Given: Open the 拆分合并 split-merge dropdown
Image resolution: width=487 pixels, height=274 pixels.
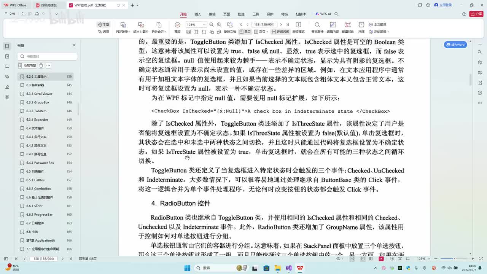Looking at the screenshot, I should pyautogui.click(x=159, y=28).
